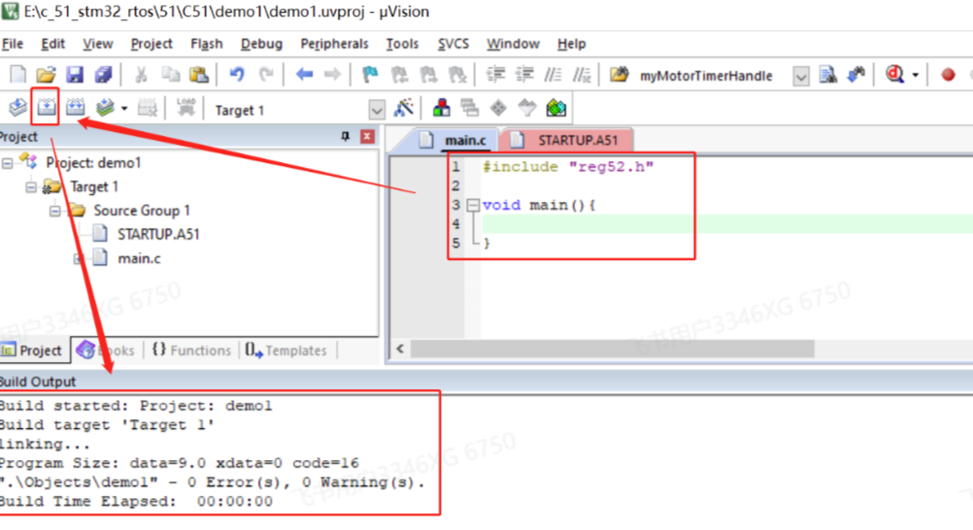Go to the next bookmark icon

(x=429, y=75)
